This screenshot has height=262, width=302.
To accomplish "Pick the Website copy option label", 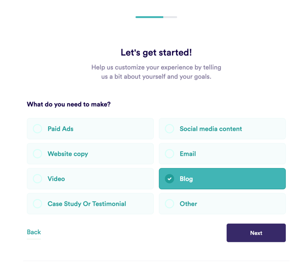I will point(68,154).
